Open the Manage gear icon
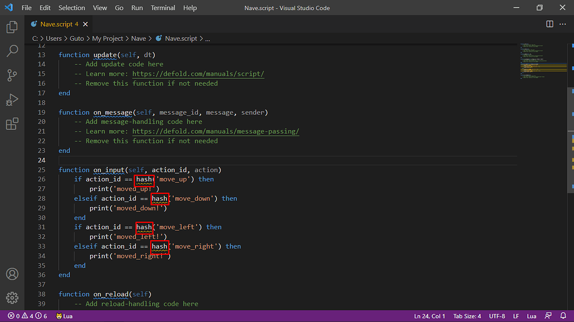 12,298
